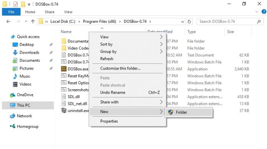
Task: Open the File ribbon tab
Action: point(11,12)
